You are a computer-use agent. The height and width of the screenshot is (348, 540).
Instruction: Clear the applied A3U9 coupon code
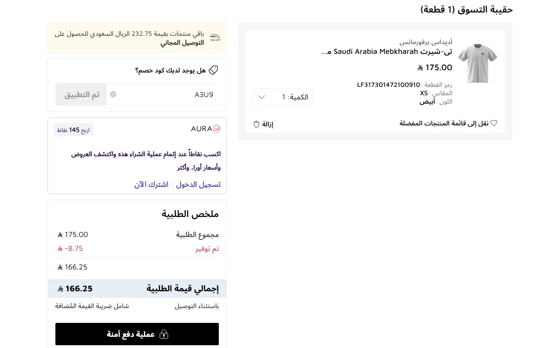pos(113,94)
